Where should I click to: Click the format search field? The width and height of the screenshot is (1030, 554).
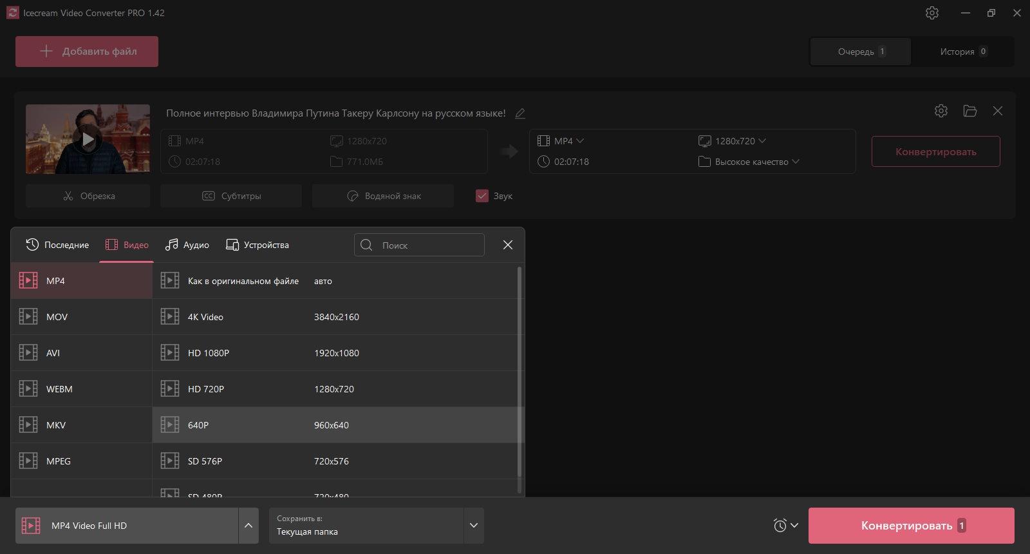[419, 245]
